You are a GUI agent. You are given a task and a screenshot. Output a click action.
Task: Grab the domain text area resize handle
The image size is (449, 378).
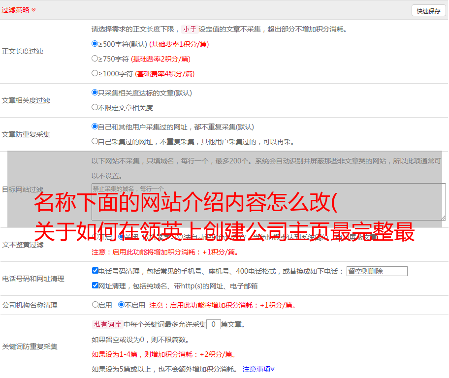click(x=443, y=217)
